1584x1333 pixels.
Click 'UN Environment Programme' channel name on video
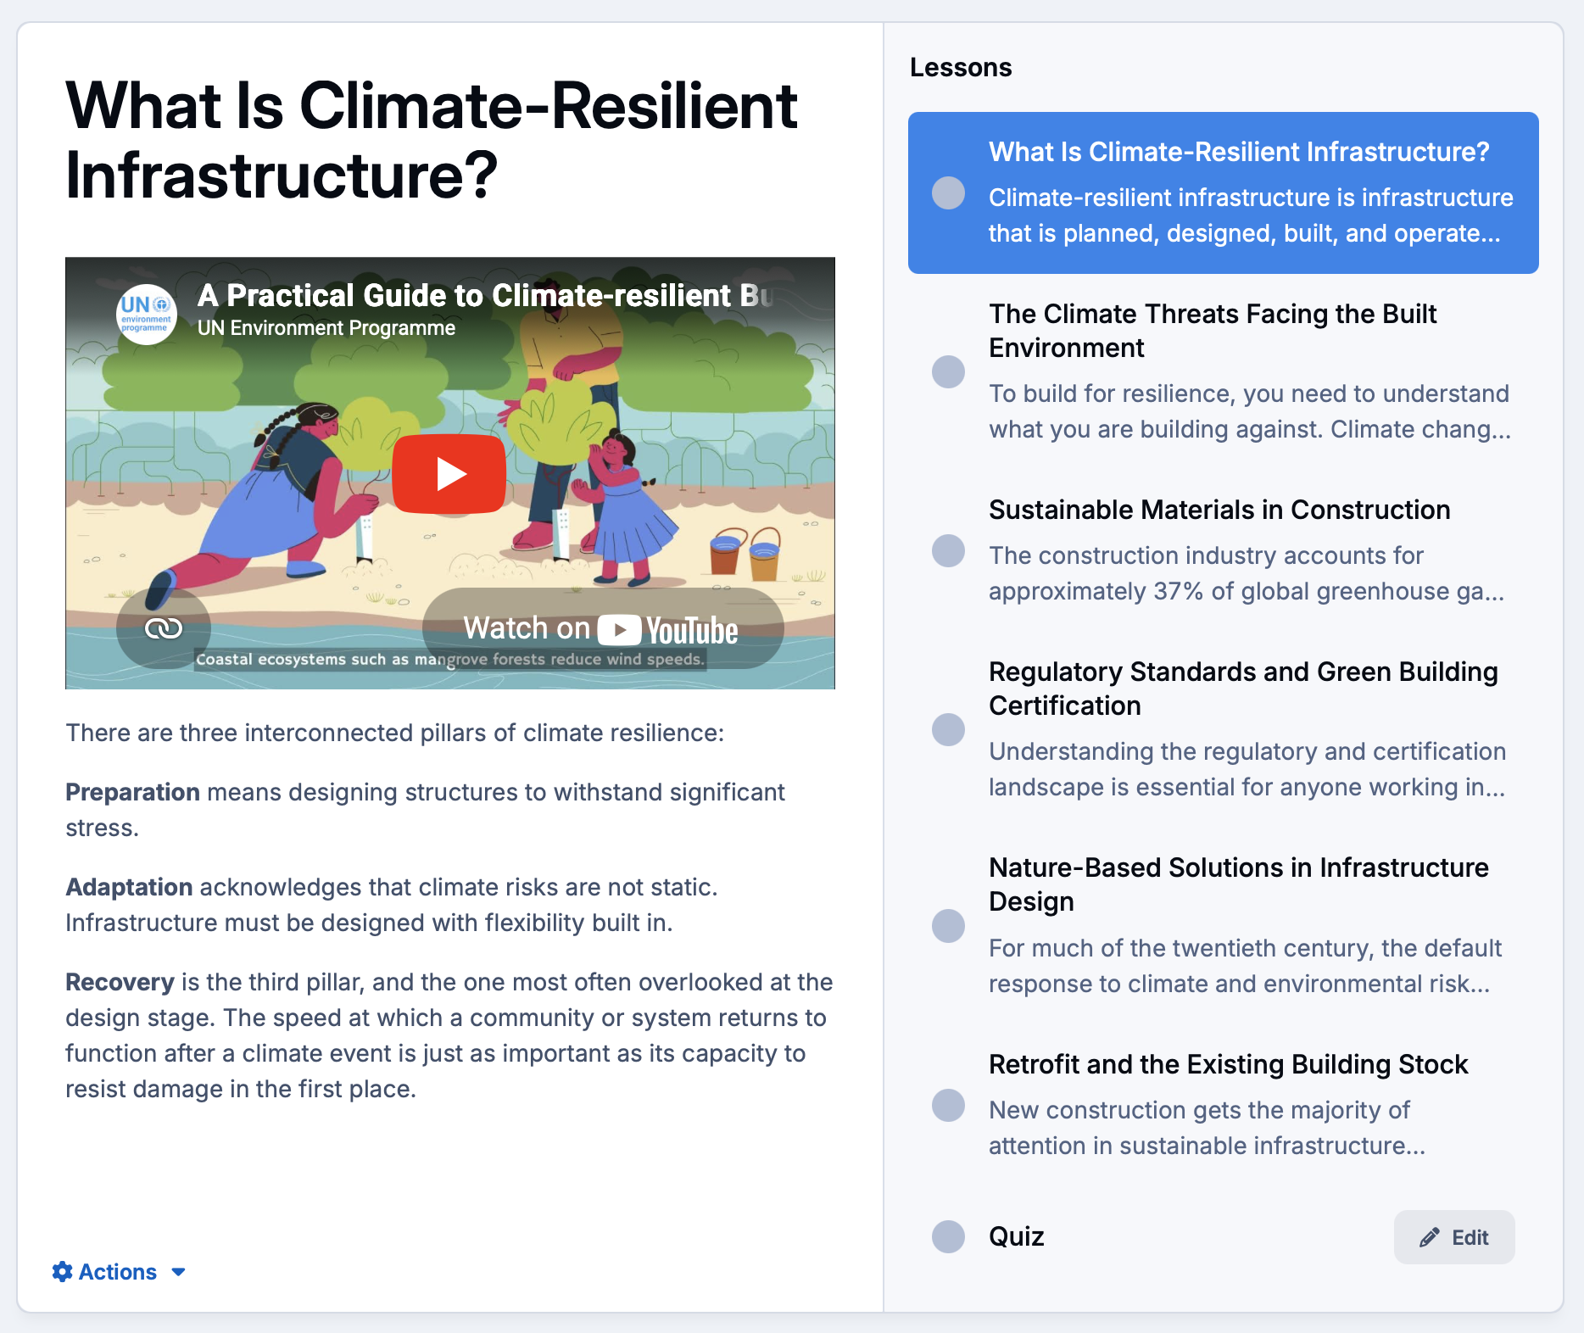[x=326, y=328]
